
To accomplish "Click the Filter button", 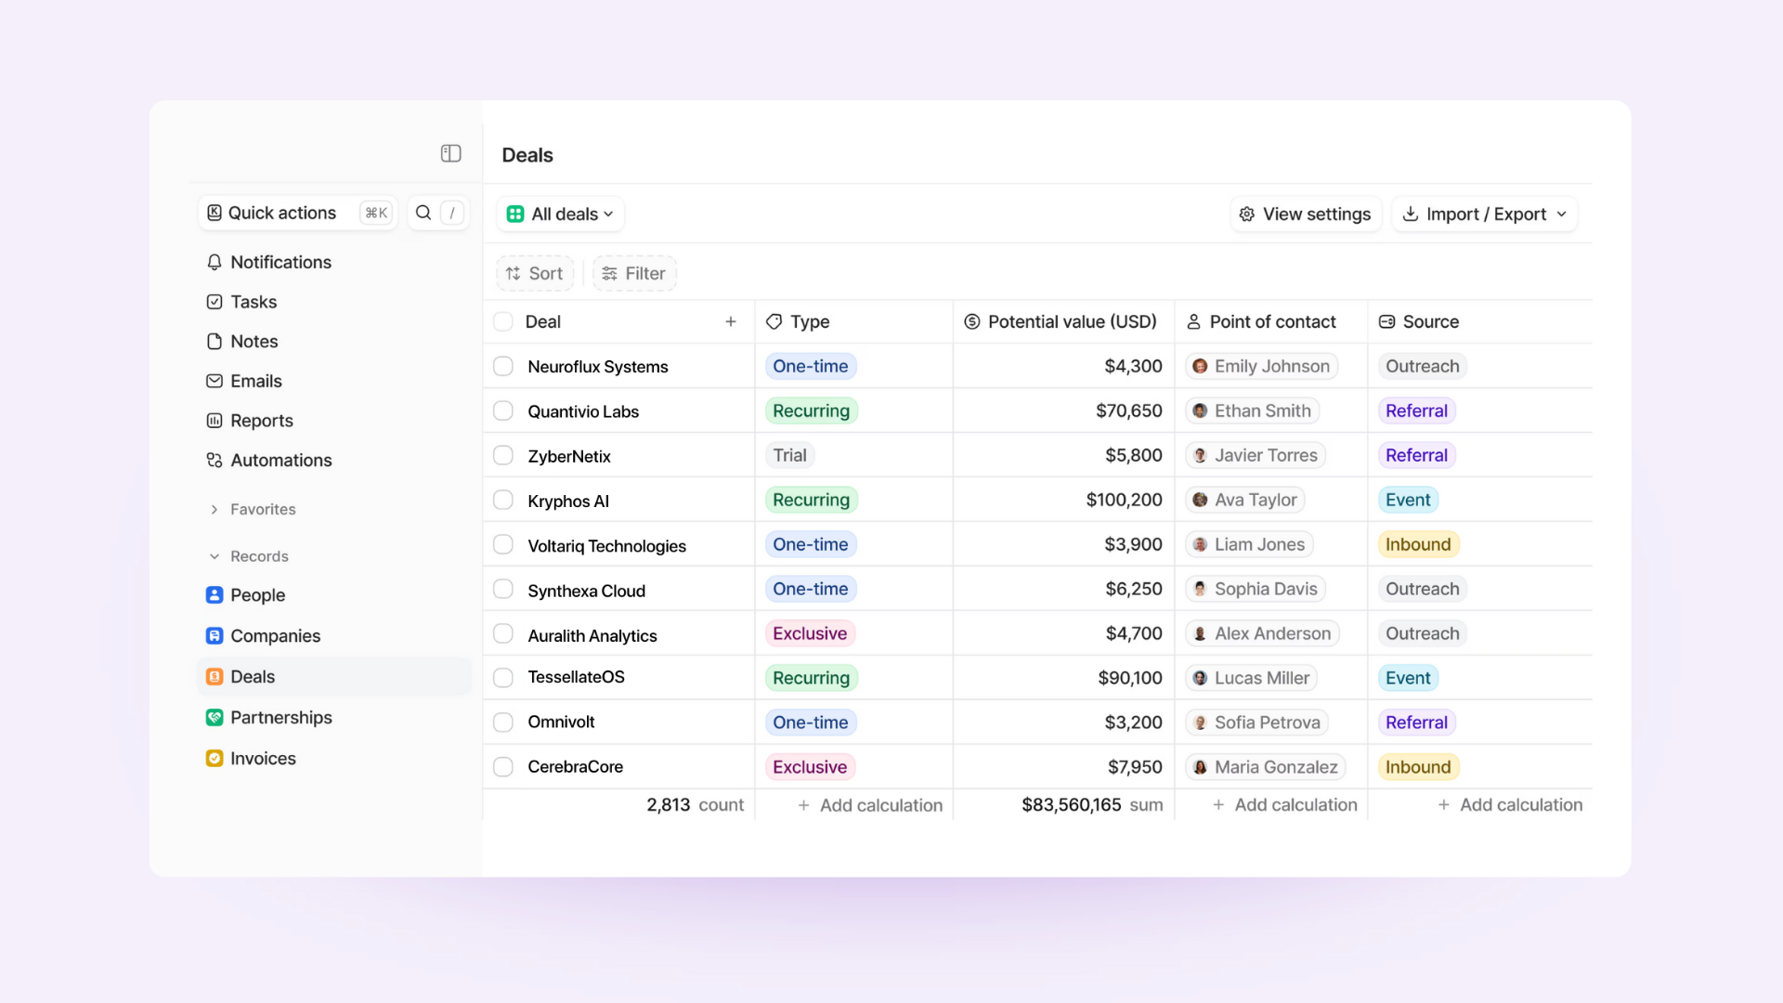I will pos(634,273).
